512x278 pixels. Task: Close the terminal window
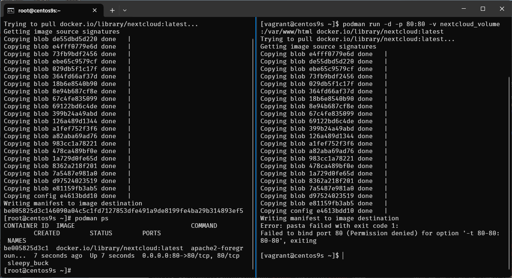pyautogui.click(x=502, y=9)
